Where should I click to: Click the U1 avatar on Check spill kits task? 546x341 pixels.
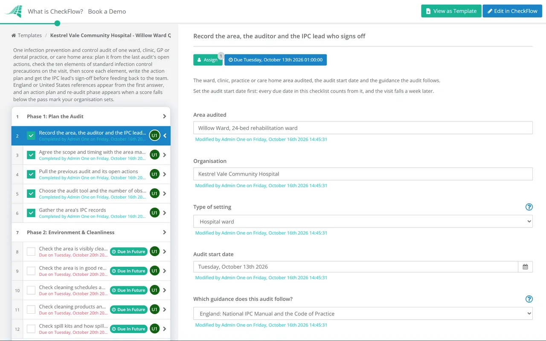coord(154,329)
